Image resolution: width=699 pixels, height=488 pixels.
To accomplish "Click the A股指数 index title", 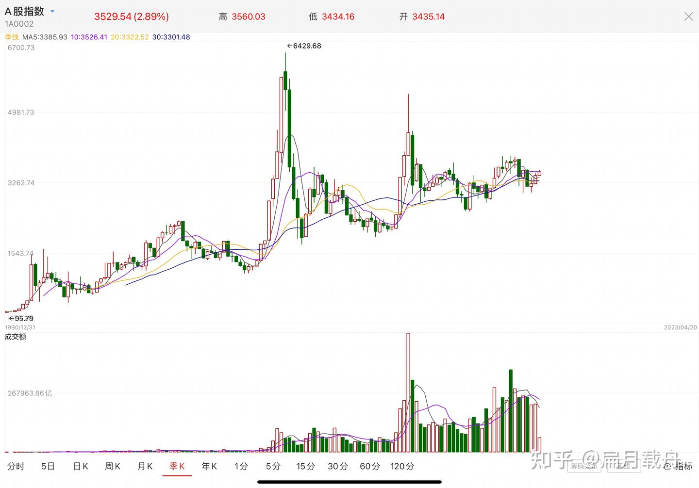I will tap(24, 11).
